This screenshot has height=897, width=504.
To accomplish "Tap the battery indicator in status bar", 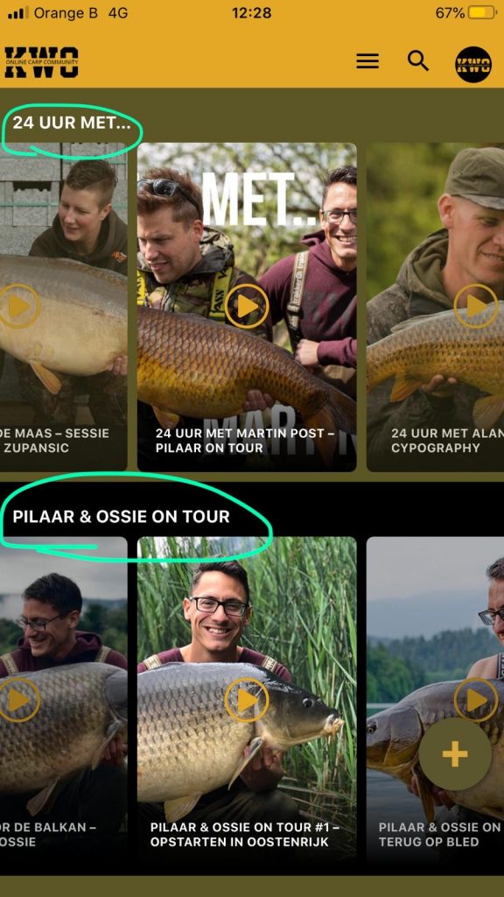I will coord(482,12).
